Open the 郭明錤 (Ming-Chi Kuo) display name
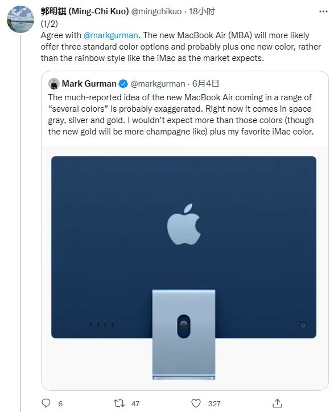 [x=85, y=11]
